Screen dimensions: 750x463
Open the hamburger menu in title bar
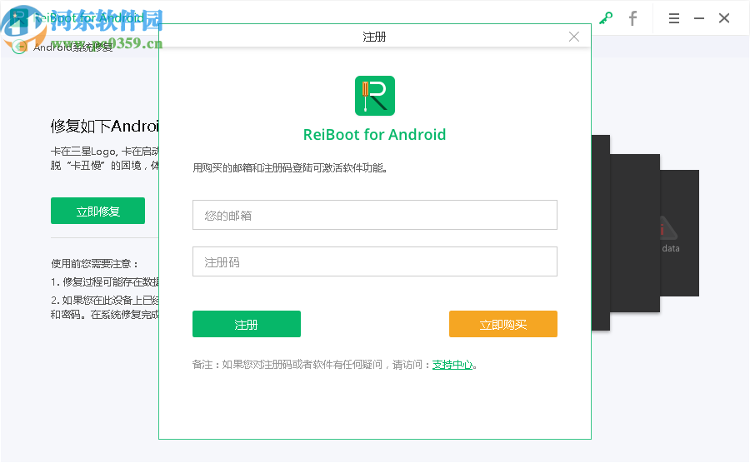tap(674, 18)
